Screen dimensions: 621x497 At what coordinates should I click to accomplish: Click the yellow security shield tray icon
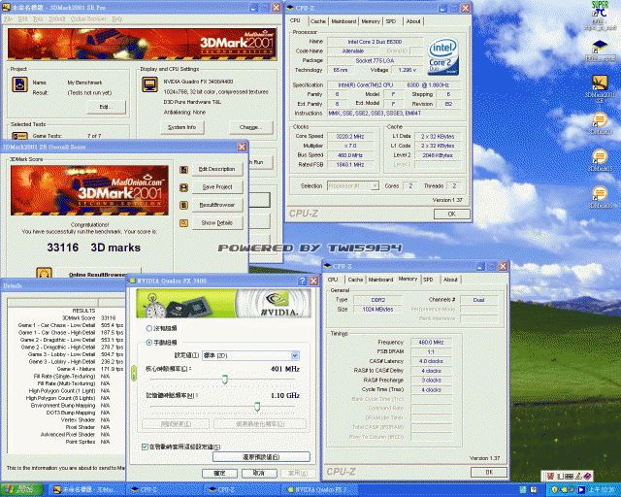pos(554,490)
